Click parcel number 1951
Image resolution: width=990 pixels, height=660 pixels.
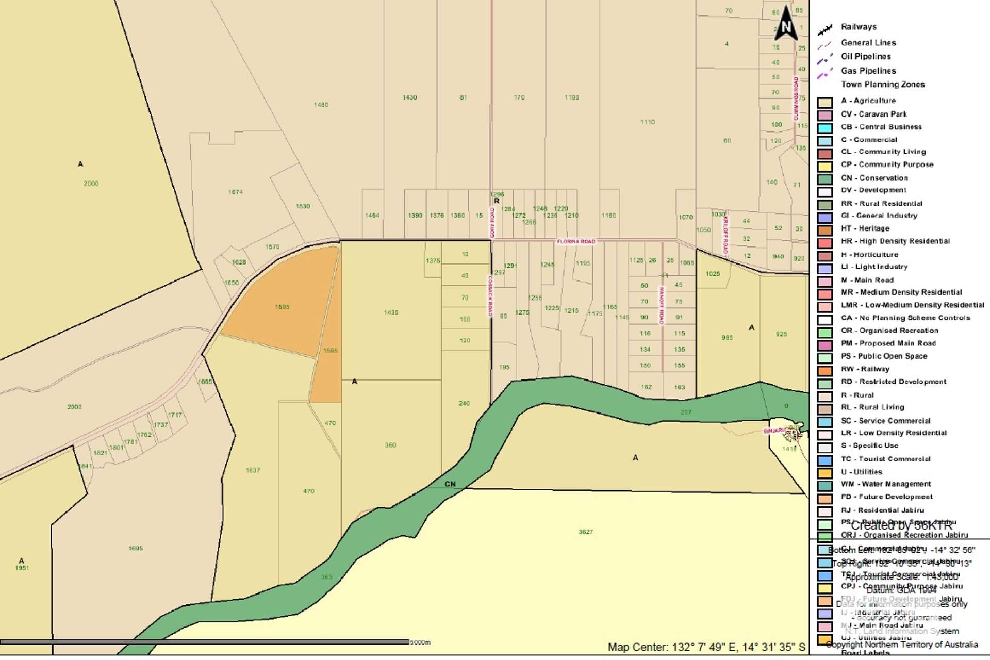pos(22,568)
